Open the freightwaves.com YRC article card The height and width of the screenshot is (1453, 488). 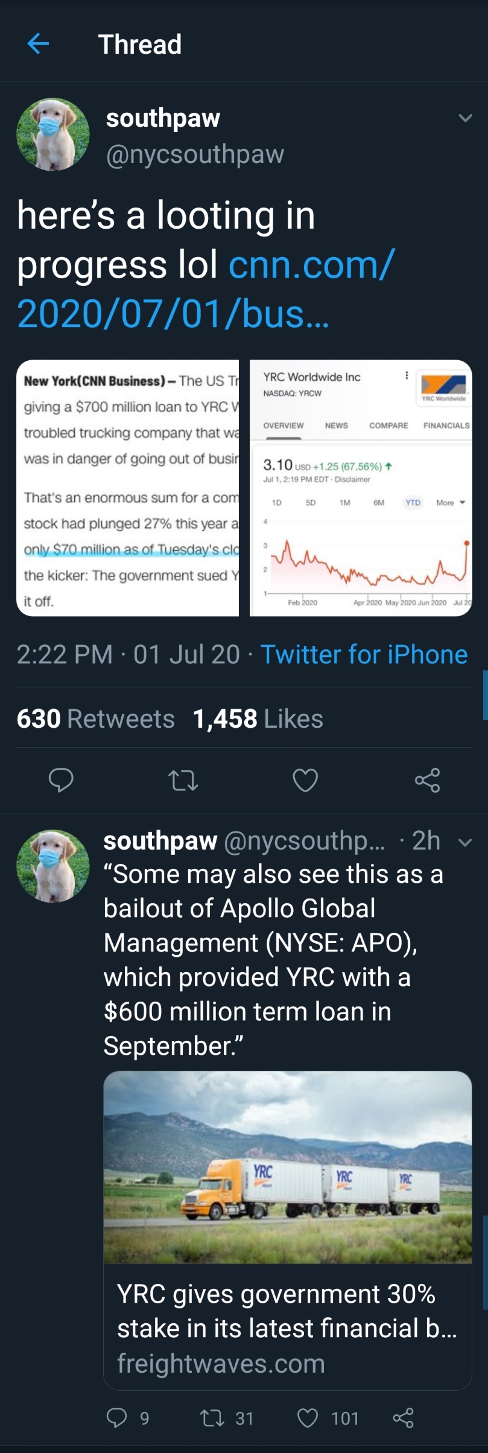(287, 1231)
